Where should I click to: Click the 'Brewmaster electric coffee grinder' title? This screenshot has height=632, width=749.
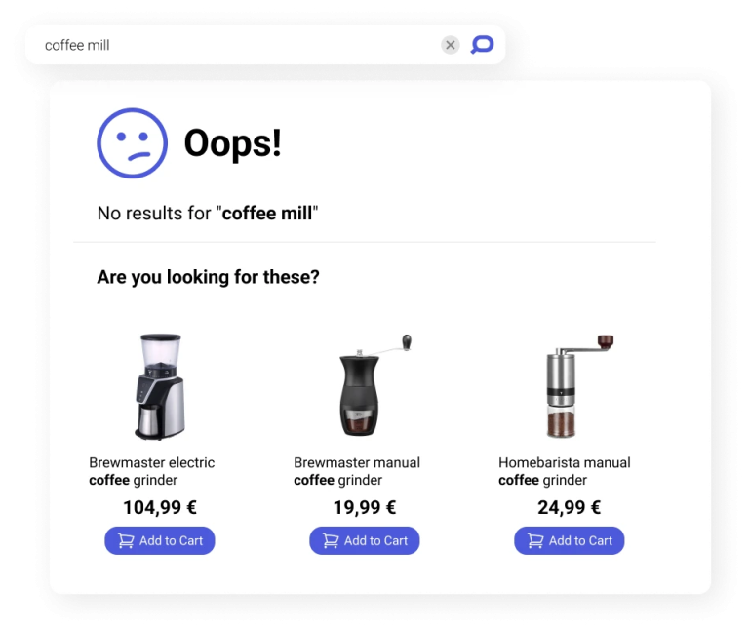pos(152,471)
